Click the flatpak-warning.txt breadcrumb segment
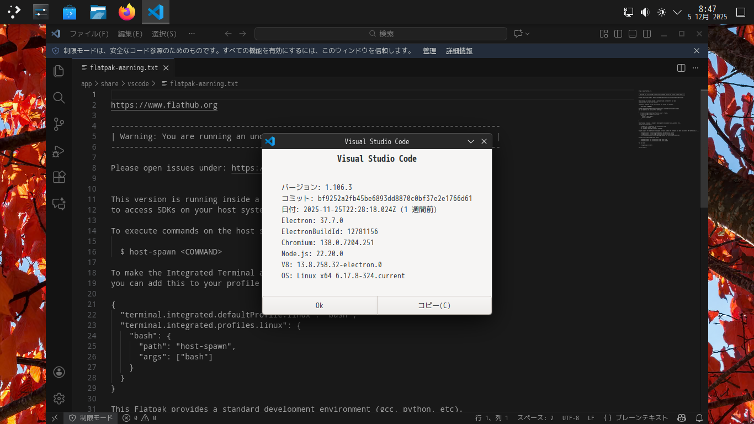The width and height of the screenshot is (754, 424). click(199, 84)
